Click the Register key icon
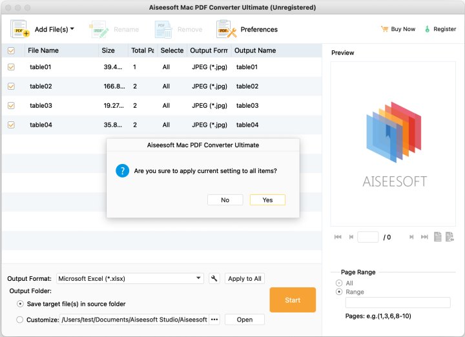The image size is (465, 337). pos(427,29)
